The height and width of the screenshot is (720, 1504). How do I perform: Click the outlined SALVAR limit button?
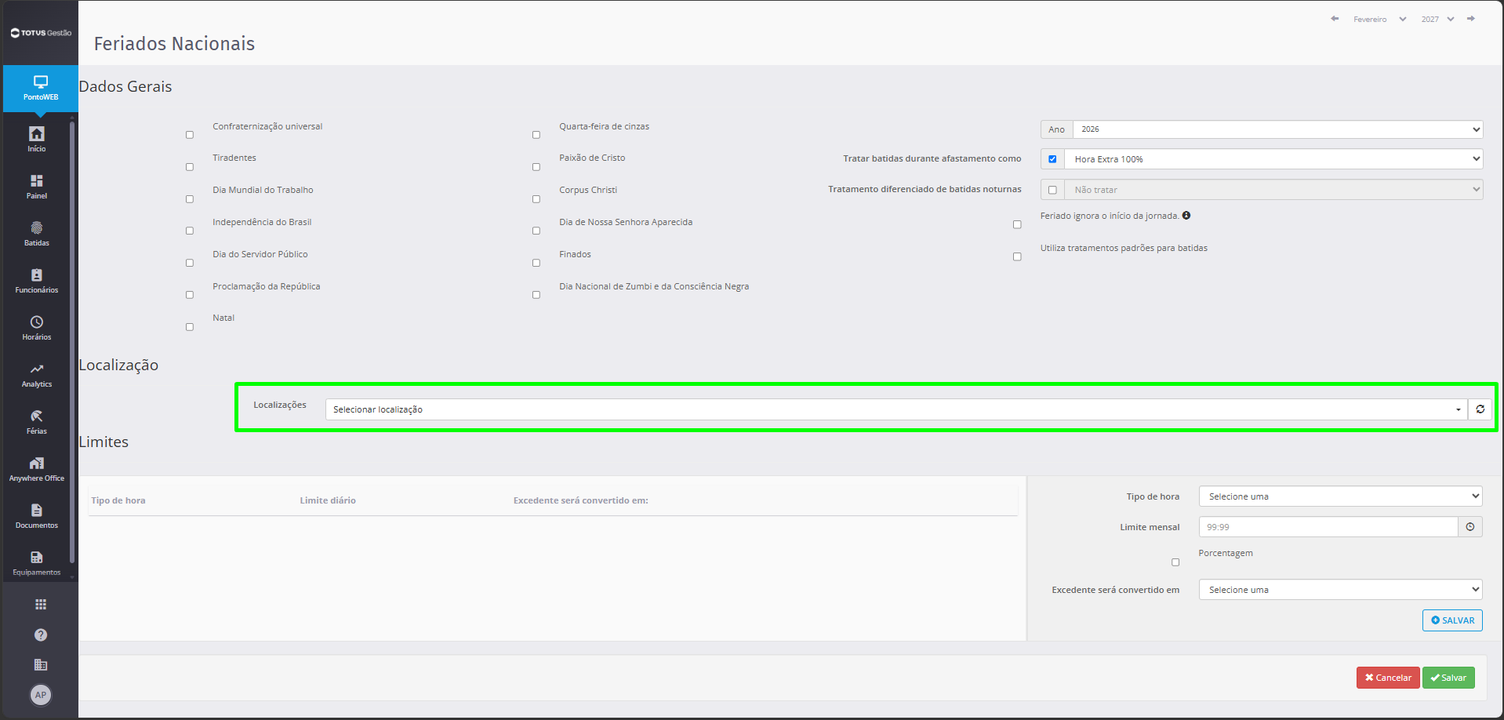1452,620
